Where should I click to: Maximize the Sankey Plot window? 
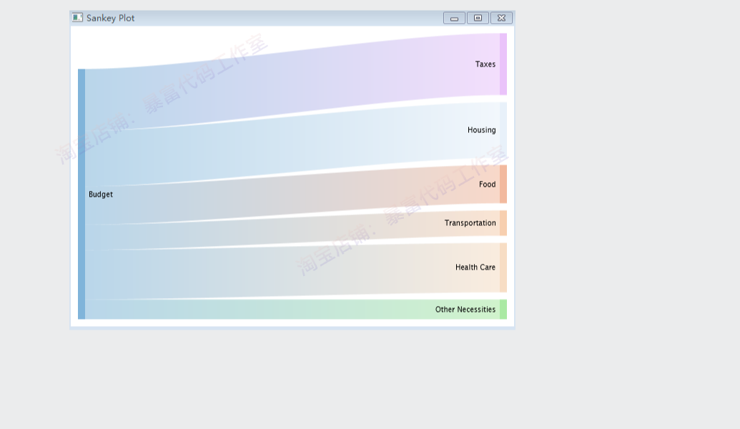[x=478, y=18]
